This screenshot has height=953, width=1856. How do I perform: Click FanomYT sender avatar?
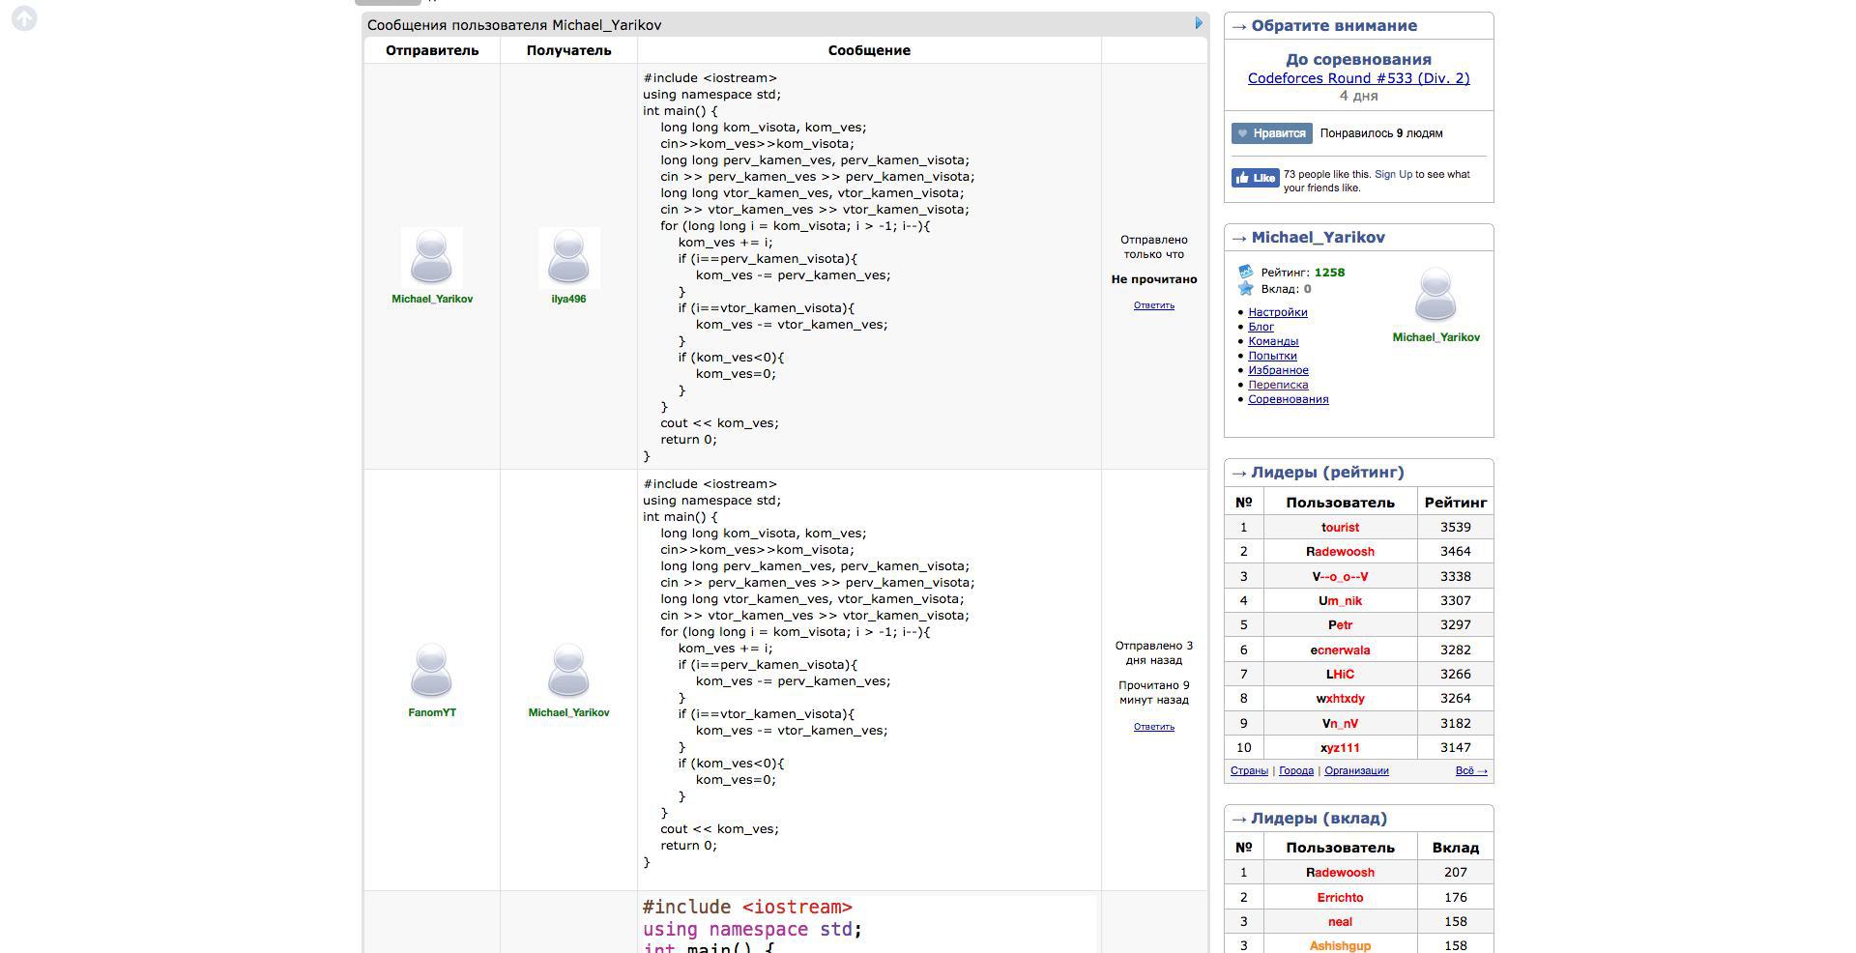[431, 671]
